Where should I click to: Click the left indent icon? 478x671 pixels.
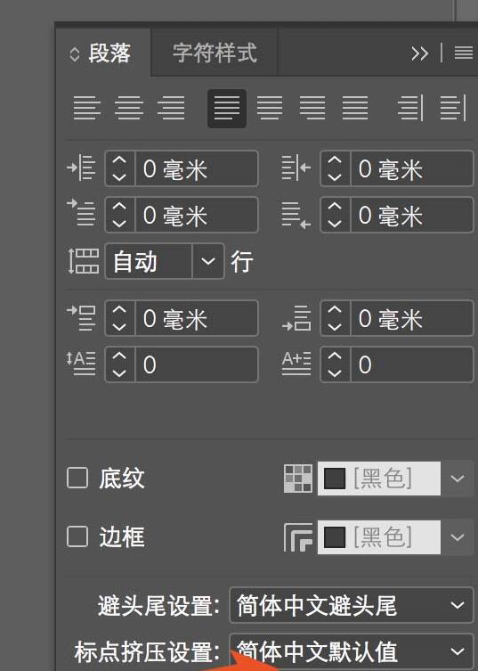click(81, 168)
